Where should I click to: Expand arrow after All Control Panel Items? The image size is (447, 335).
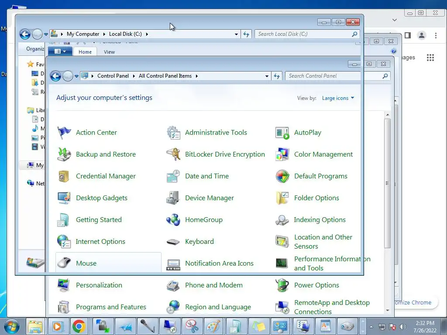197,76
